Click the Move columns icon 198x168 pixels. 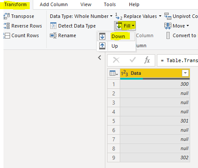click(x=168, y=26)
